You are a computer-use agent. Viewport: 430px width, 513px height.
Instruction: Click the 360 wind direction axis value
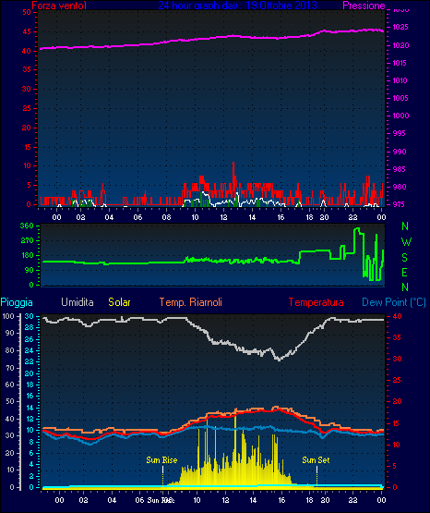point(27,226)
